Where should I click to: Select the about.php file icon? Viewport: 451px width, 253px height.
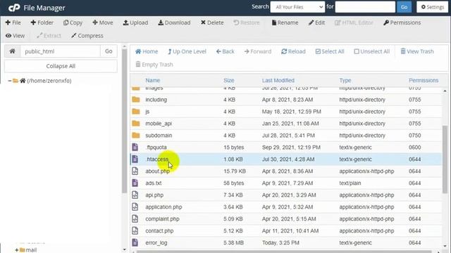point(135,171)
